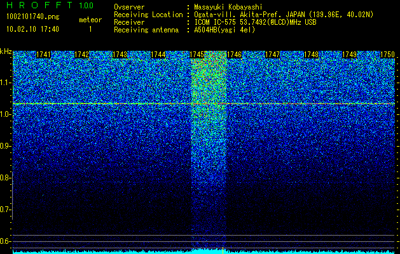Click the Ogata-vill. Akita-Pref. JAPAN location text
Viewport: 400px width, 254px height.
(x=284, y=15)
